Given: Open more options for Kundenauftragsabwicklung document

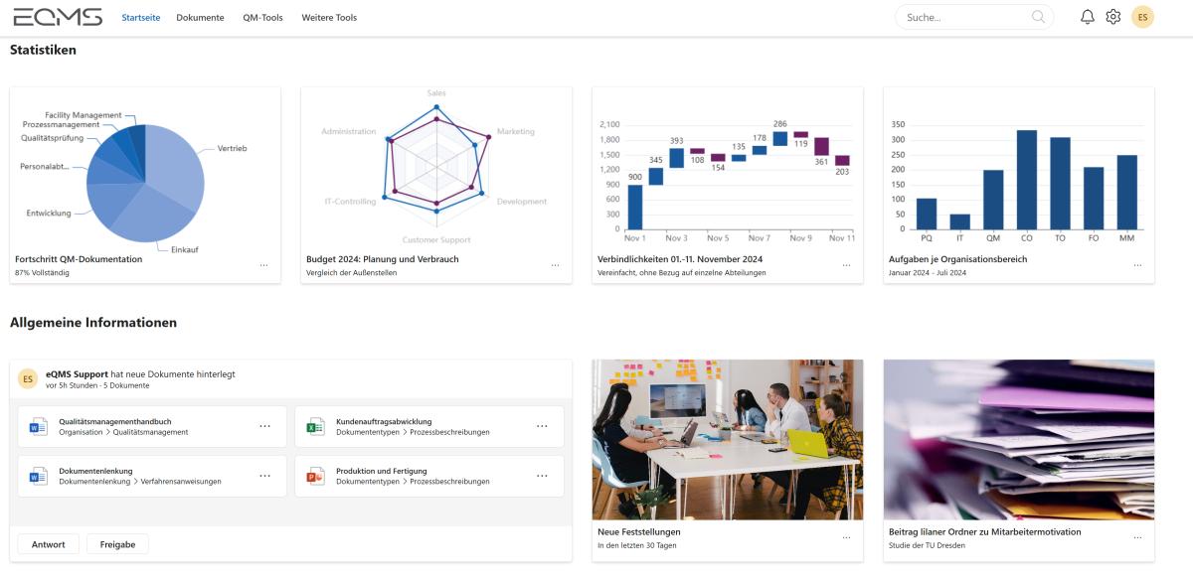Looking at the screenshot, I should click(542, 426).
